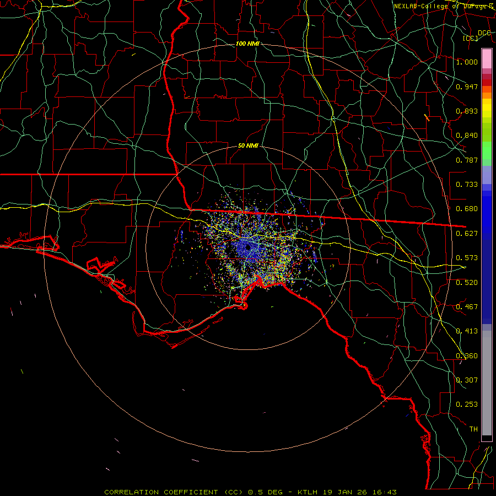Click the 0.307 scale value
This screenshot has height=496, width=496.
pos(467,380)
